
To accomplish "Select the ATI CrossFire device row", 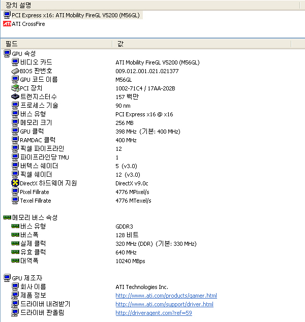I will [24, 24].
